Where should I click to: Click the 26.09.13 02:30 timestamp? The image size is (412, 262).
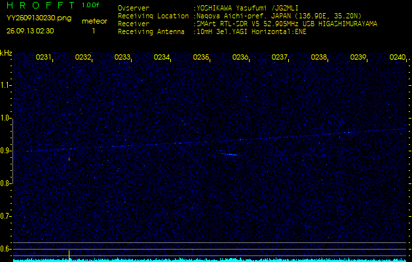point(31,31)
